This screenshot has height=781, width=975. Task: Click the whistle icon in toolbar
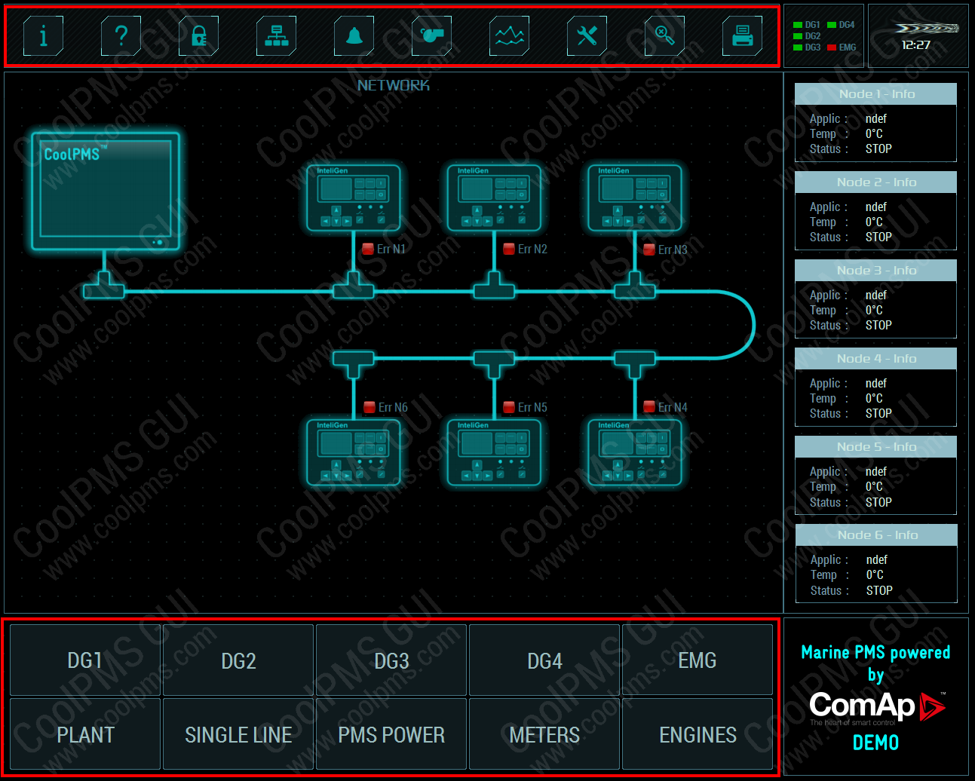pyautogui.click(x=431, y=35)
